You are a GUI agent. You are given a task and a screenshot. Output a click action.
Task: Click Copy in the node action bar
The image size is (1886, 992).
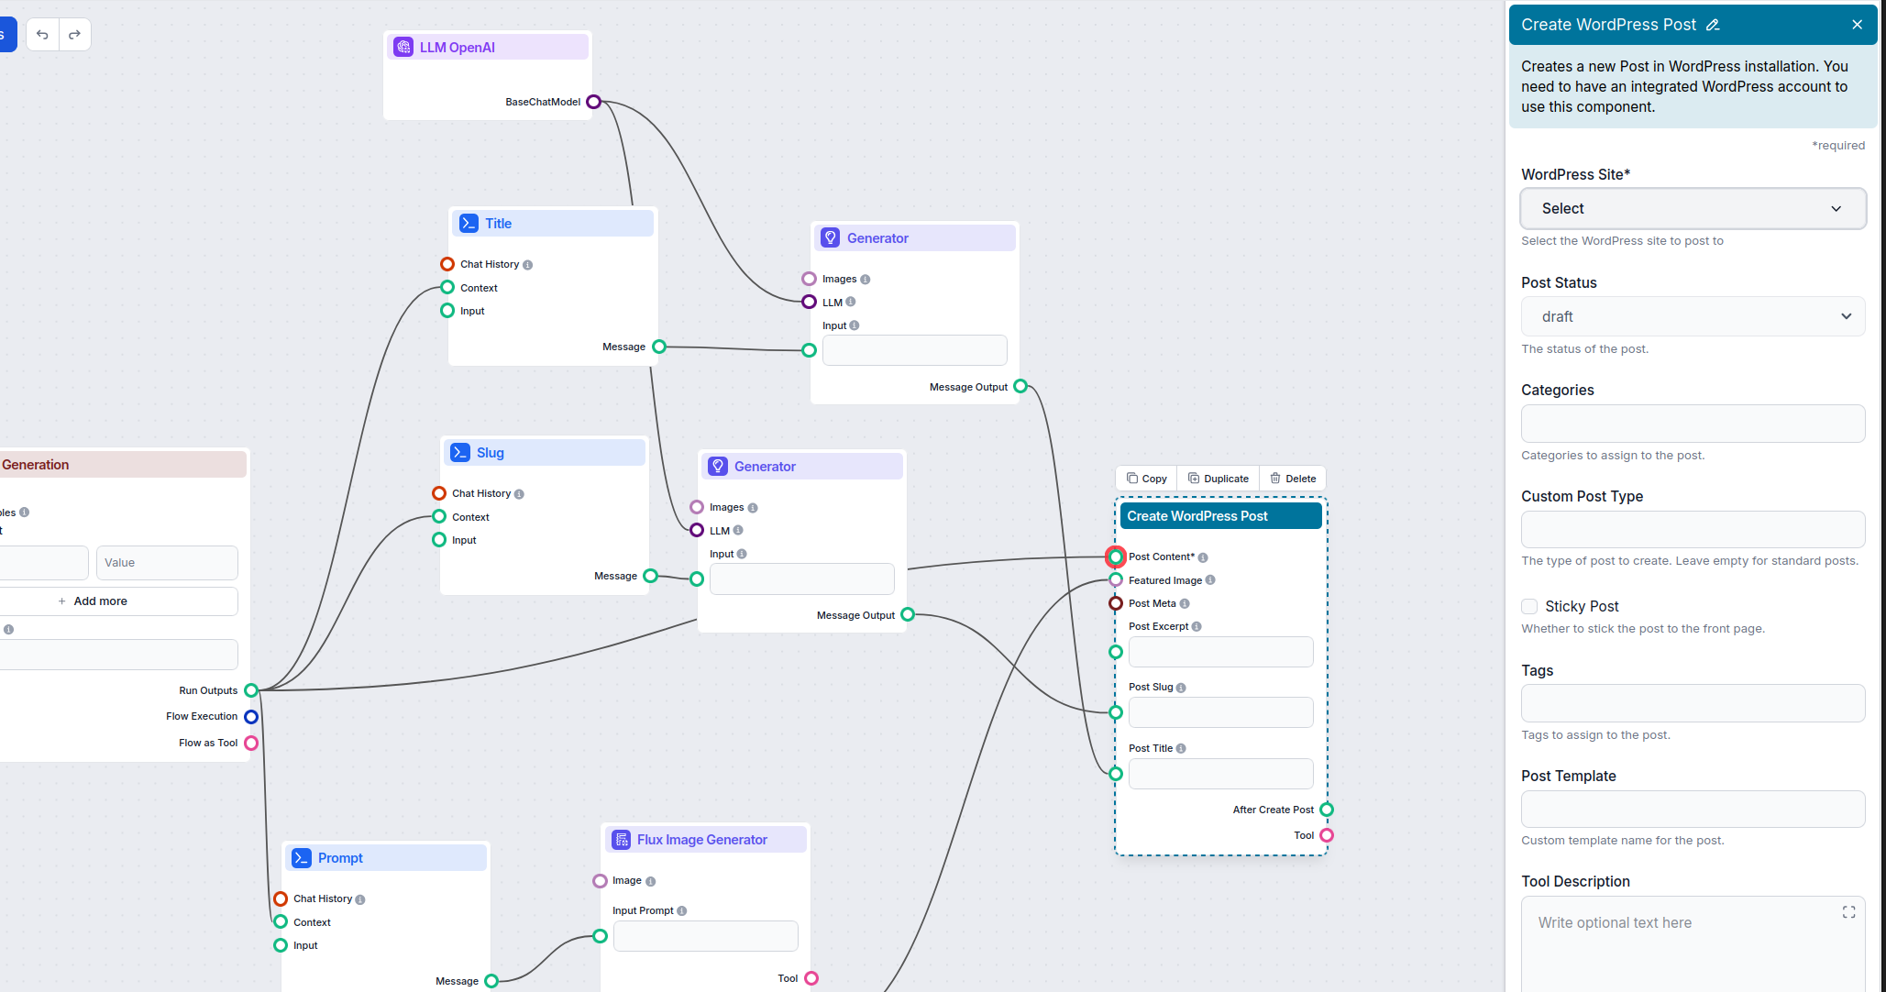pos(1146,479)
